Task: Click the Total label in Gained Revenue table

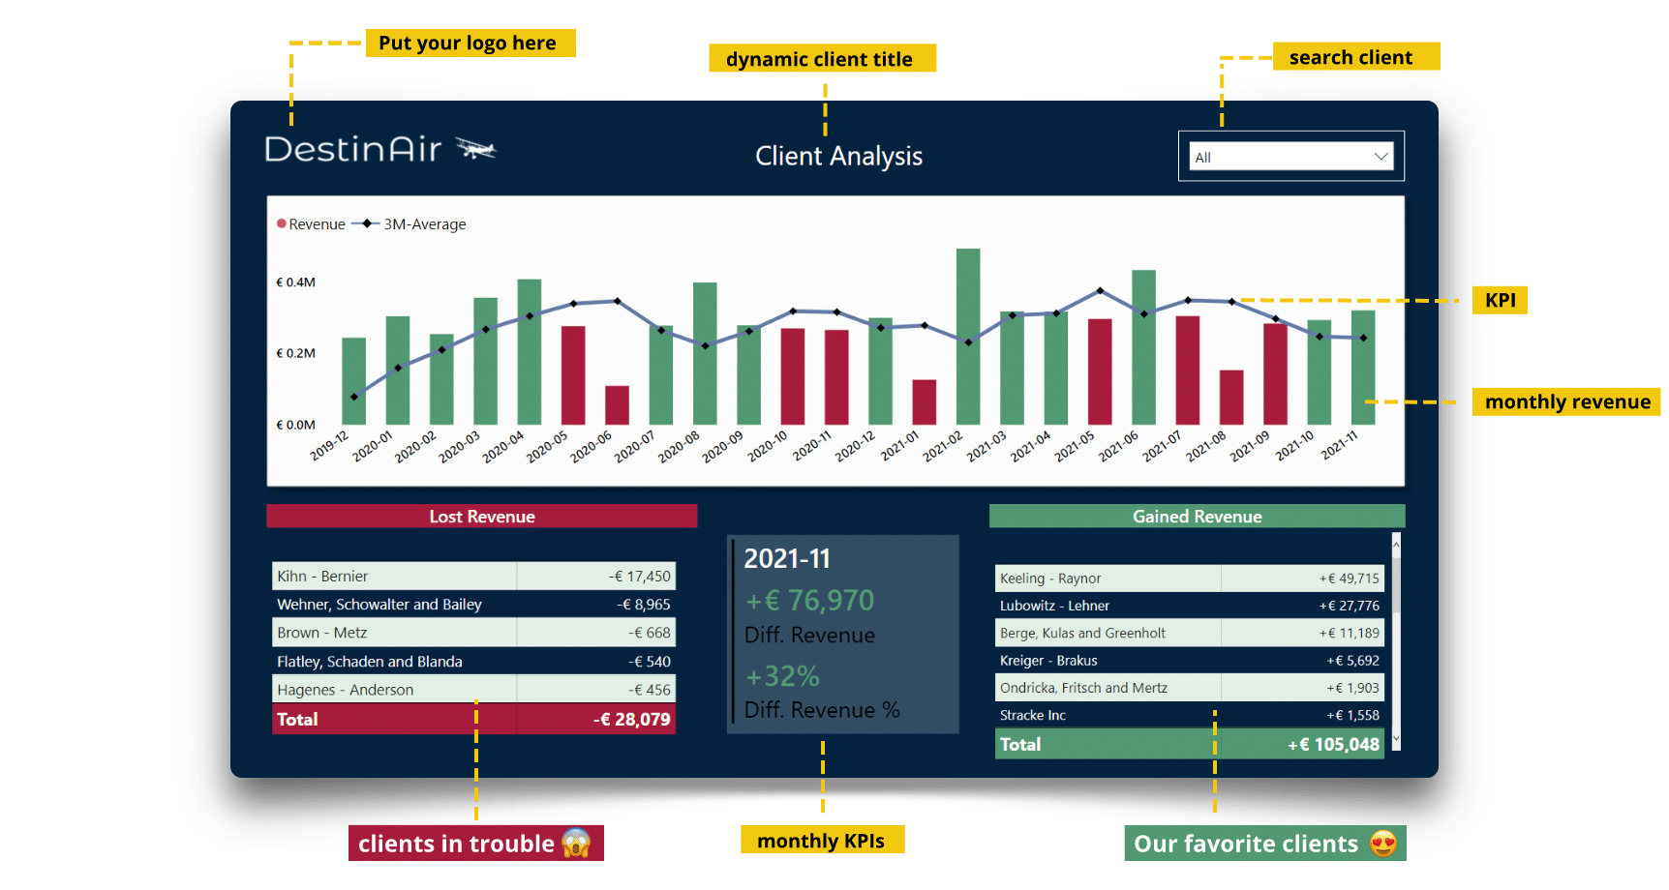Action: click(x=1020, y=745)
